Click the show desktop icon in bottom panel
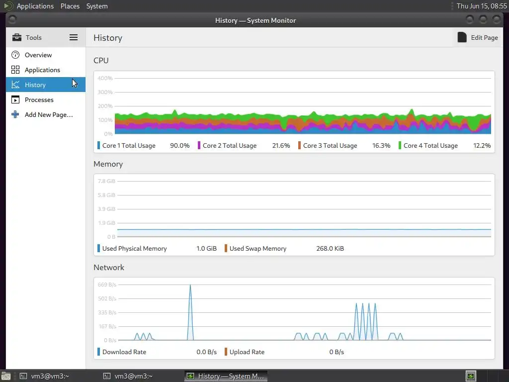Image resolution: width=509 pixels, height=382 pixels. [x=5, y=376]
